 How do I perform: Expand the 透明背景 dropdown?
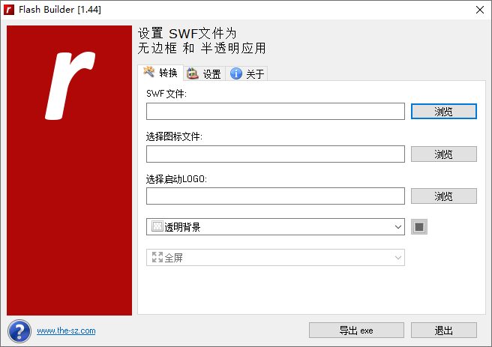click(275, 226)
